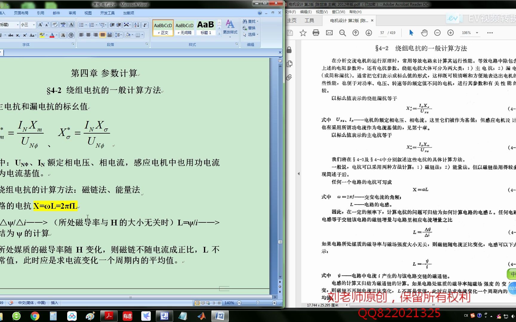
Task: Toggle character shading button
Action: coord(63,35)
